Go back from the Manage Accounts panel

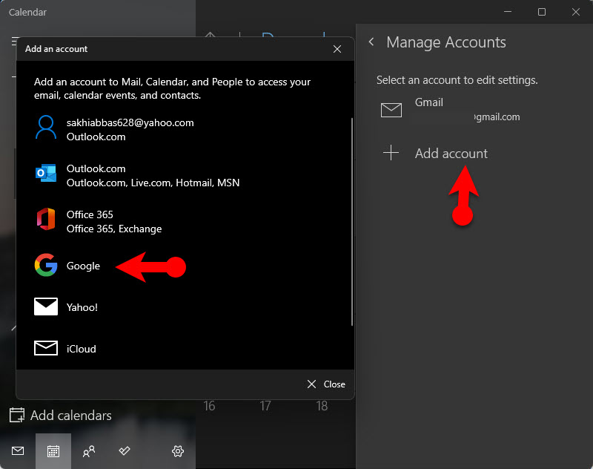(x=371, y=42)
